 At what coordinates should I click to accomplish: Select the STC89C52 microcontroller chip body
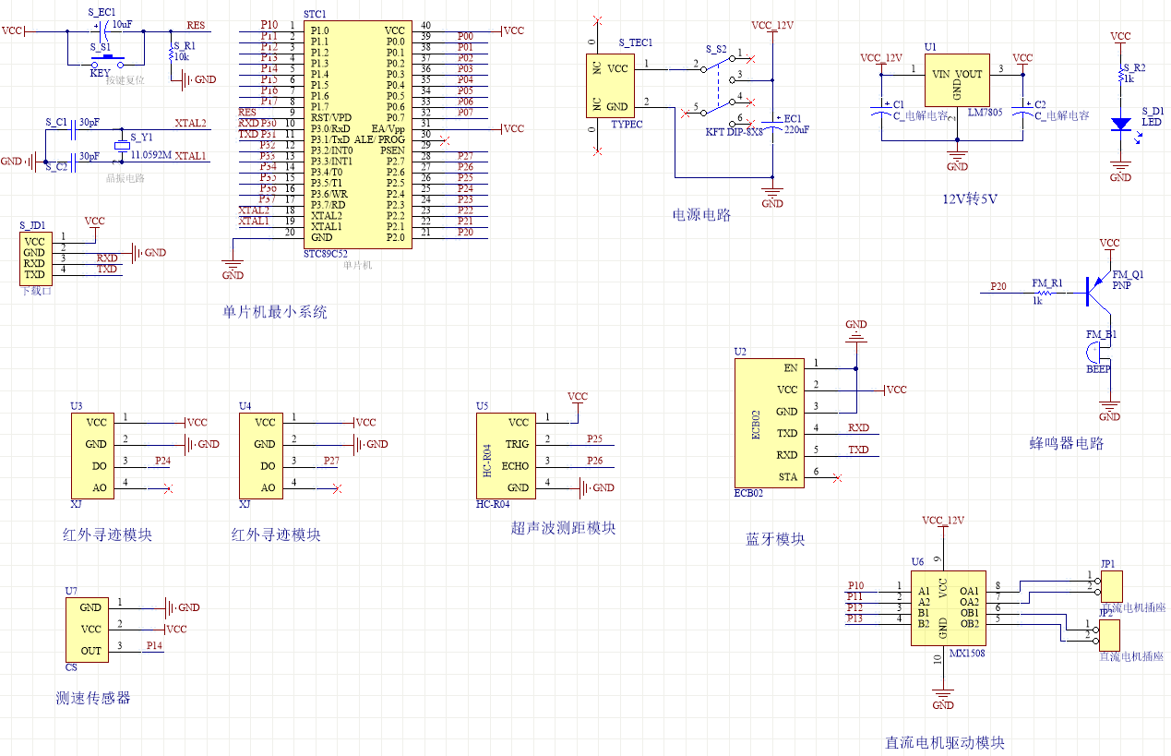[356, 134]
